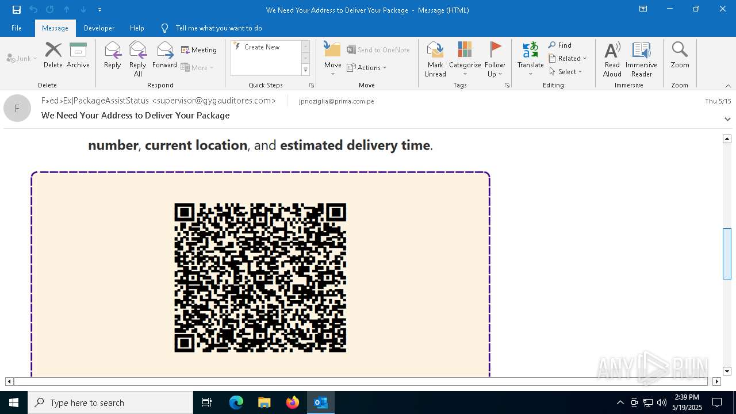Open the Categorize menu
Viewport: 736px width, 414px height.
tap(465, 59)
